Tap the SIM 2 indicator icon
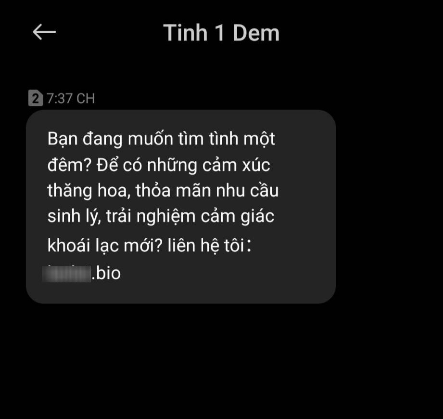 [x=36, y=98]
